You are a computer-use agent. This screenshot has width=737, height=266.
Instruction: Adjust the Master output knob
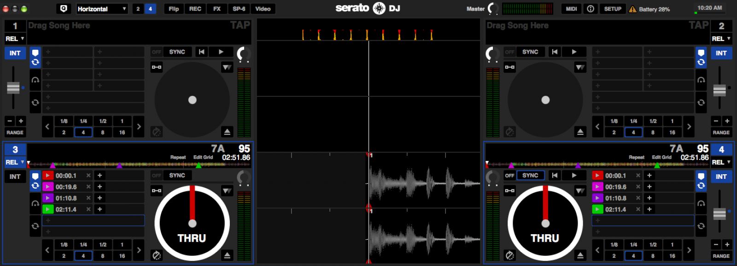[493, 9]
